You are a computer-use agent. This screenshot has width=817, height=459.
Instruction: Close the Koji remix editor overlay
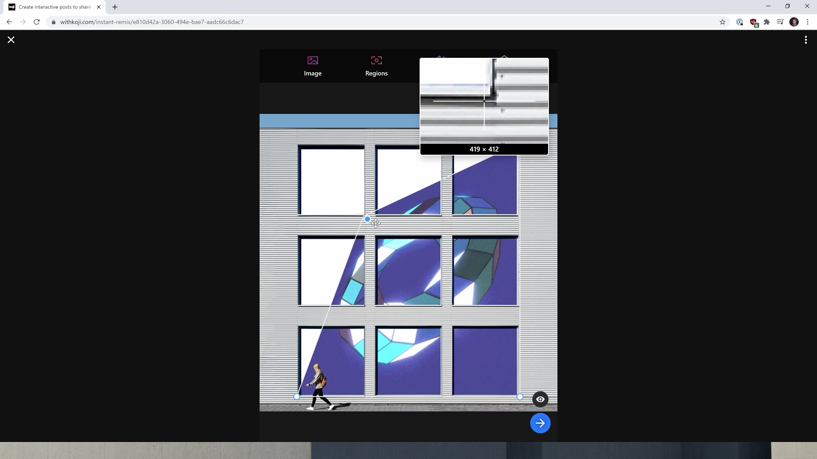pos(11,40)
